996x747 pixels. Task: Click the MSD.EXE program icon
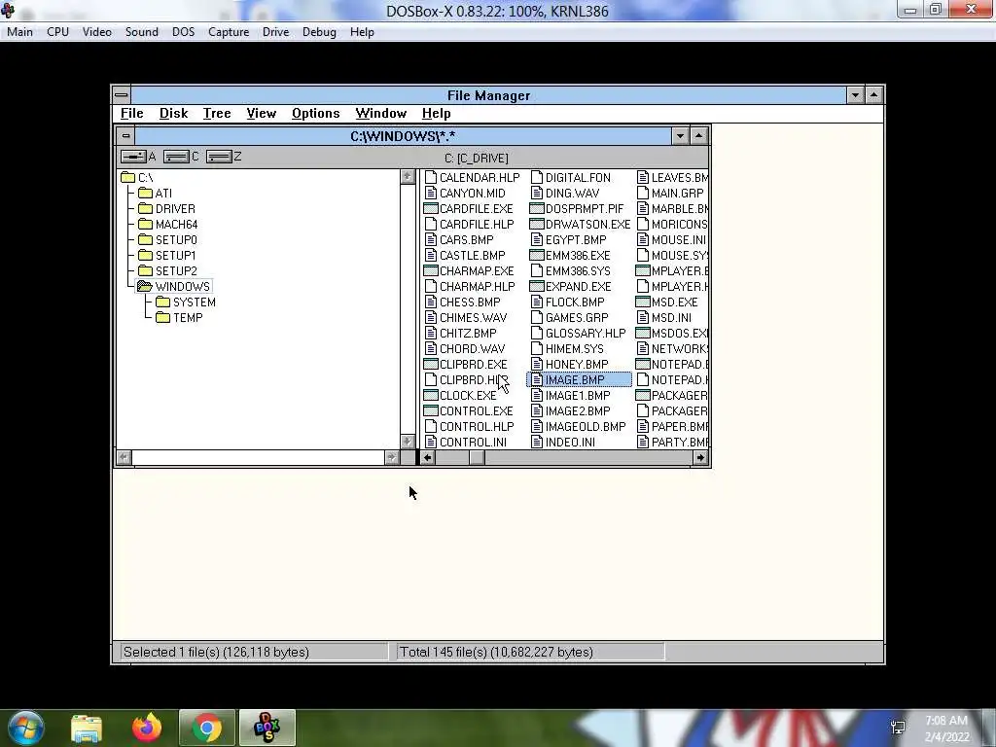coord(643,302)
